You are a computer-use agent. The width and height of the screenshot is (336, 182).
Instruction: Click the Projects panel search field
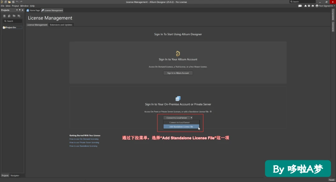click(x=13, y=21)
